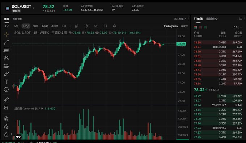The width and height of the screenshot is (246, 143).
Task: Click the 78.19 price label on axis
Action: (181, 44)
